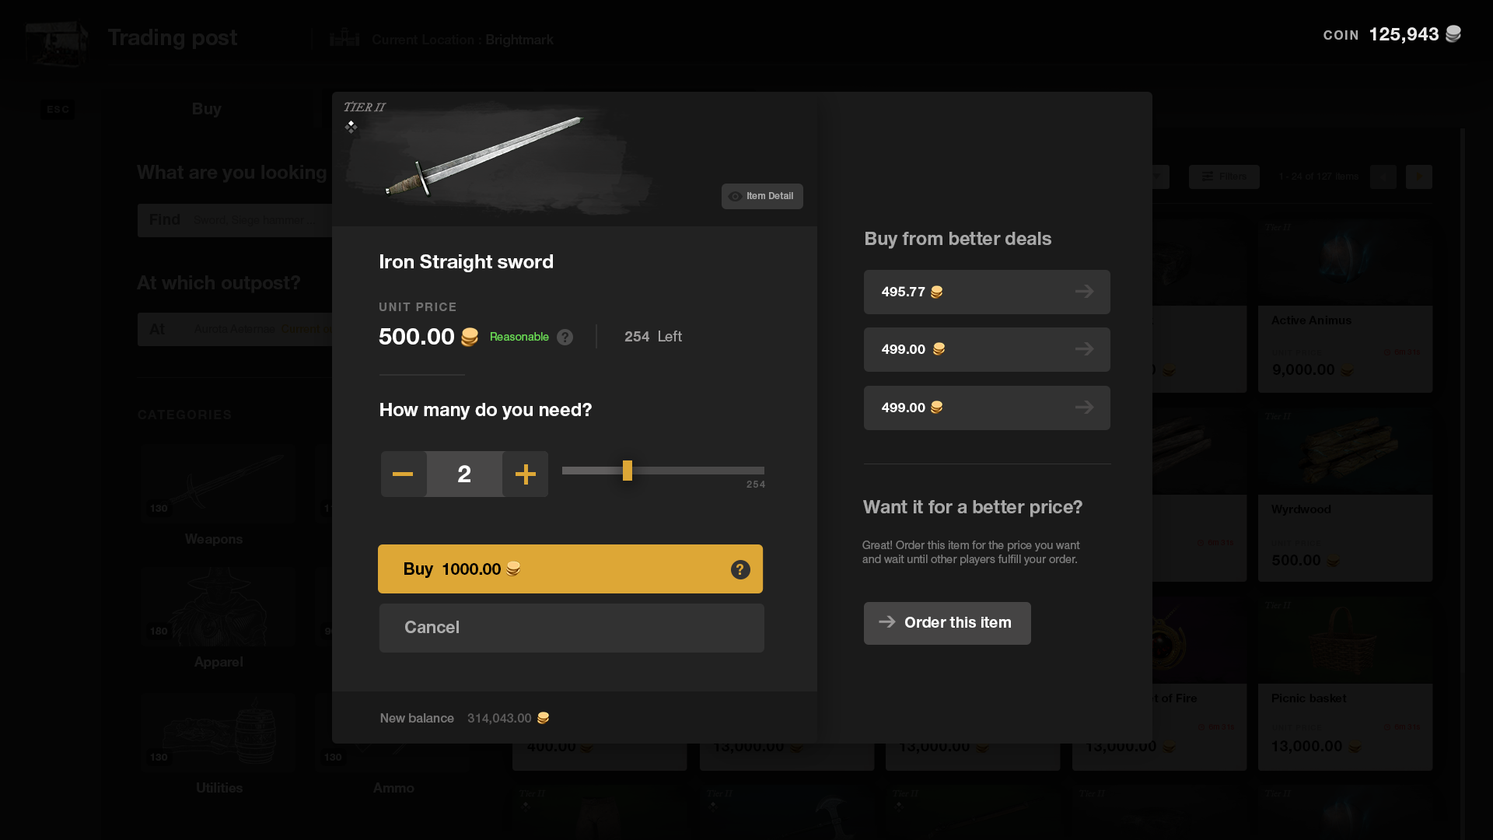Select the 495.77 better deal arrow
This screenshot has height=840, width=1493.
(x=1084, y=292)
